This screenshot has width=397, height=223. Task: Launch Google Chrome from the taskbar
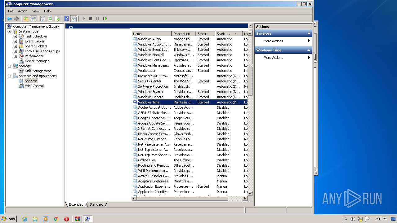click(x=56, y=219)
